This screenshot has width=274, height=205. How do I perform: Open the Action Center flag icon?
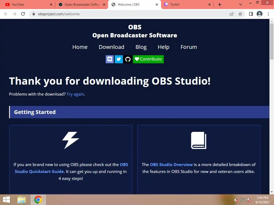pyautogui.click(x=249, y=200)
